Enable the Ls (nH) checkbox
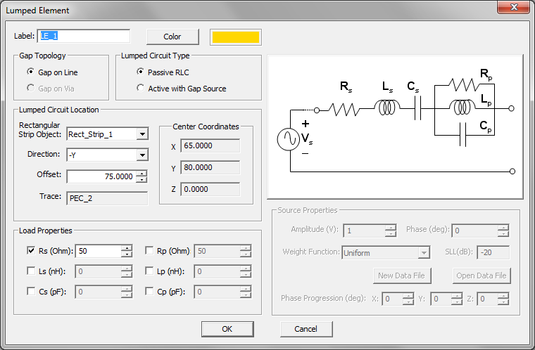The image size is (535, 350). point(31,271)
